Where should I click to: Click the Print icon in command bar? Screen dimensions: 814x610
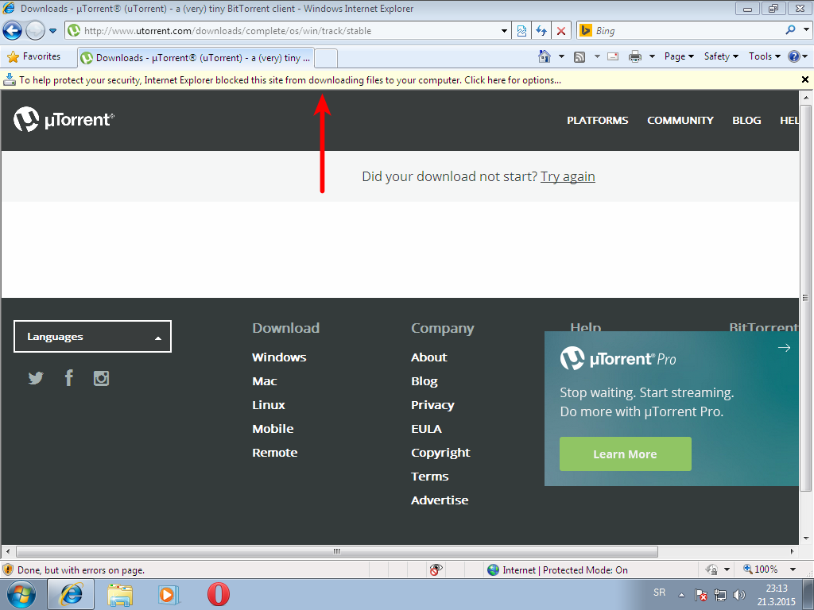coord(635,56)
